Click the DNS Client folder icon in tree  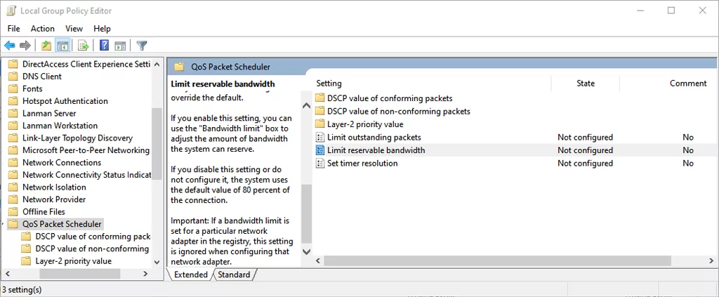13,76
